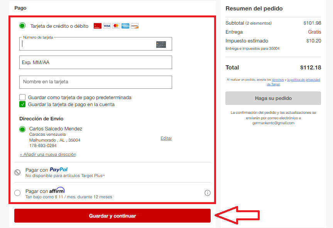Click the Subtotal (2 elementos) label
333x228 pixels.
coord(248,23)
